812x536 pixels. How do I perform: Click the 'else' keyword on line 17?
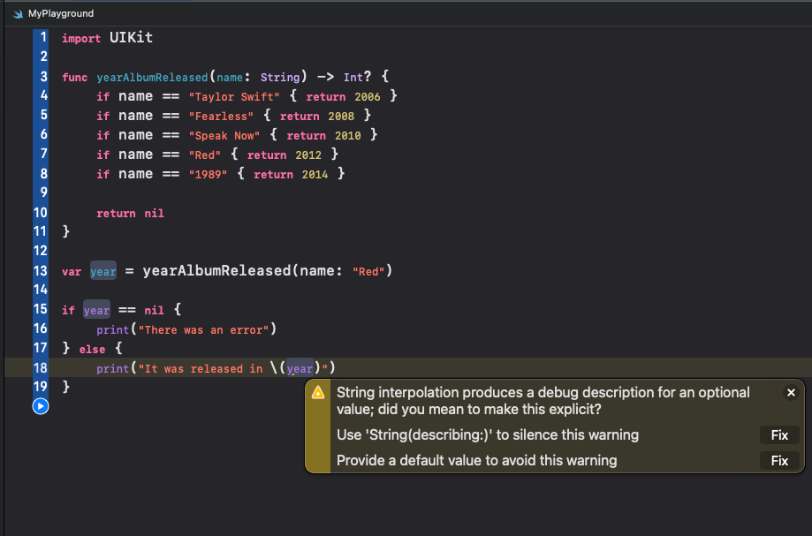pos(92,349)
